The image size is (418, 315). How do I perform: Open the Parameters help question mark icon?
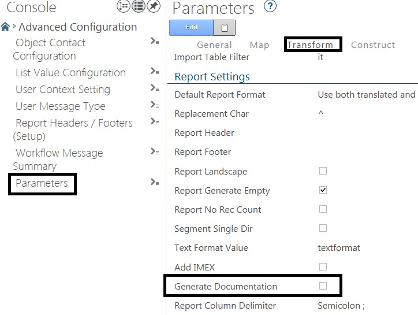(270, 6)
